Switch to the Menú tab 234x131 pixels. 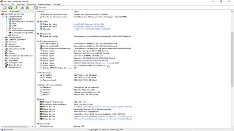click(x=4, y=11)
